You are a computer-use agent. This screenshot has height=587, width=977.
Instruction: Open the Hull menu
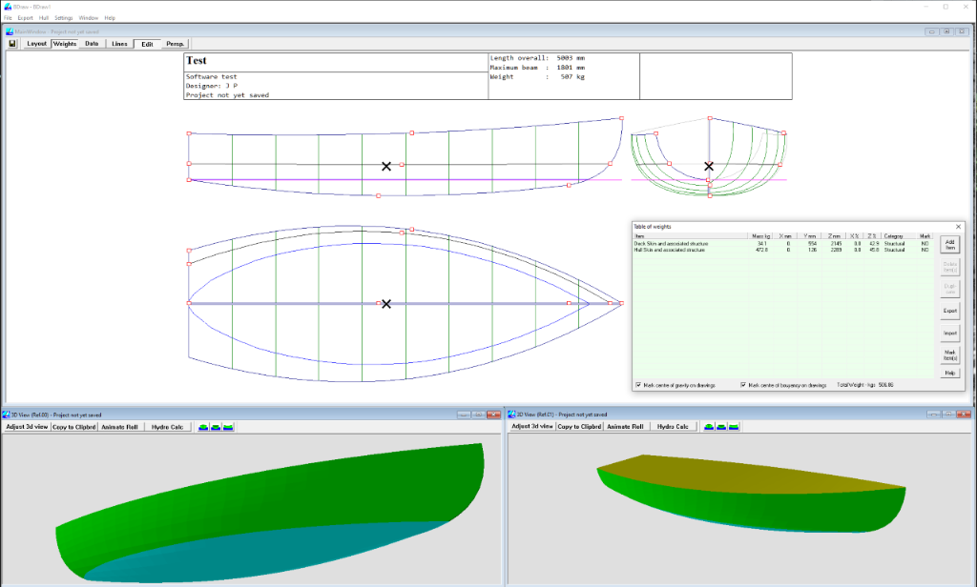[44, 18]
